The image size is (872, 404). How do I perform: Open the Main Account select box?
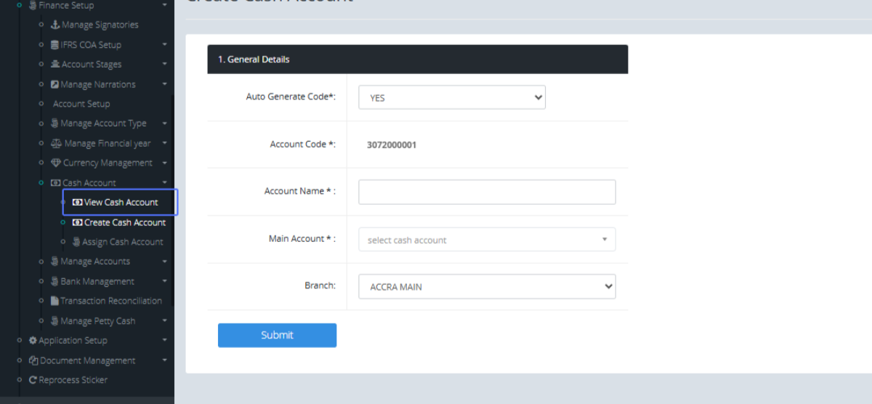point(487,240)
